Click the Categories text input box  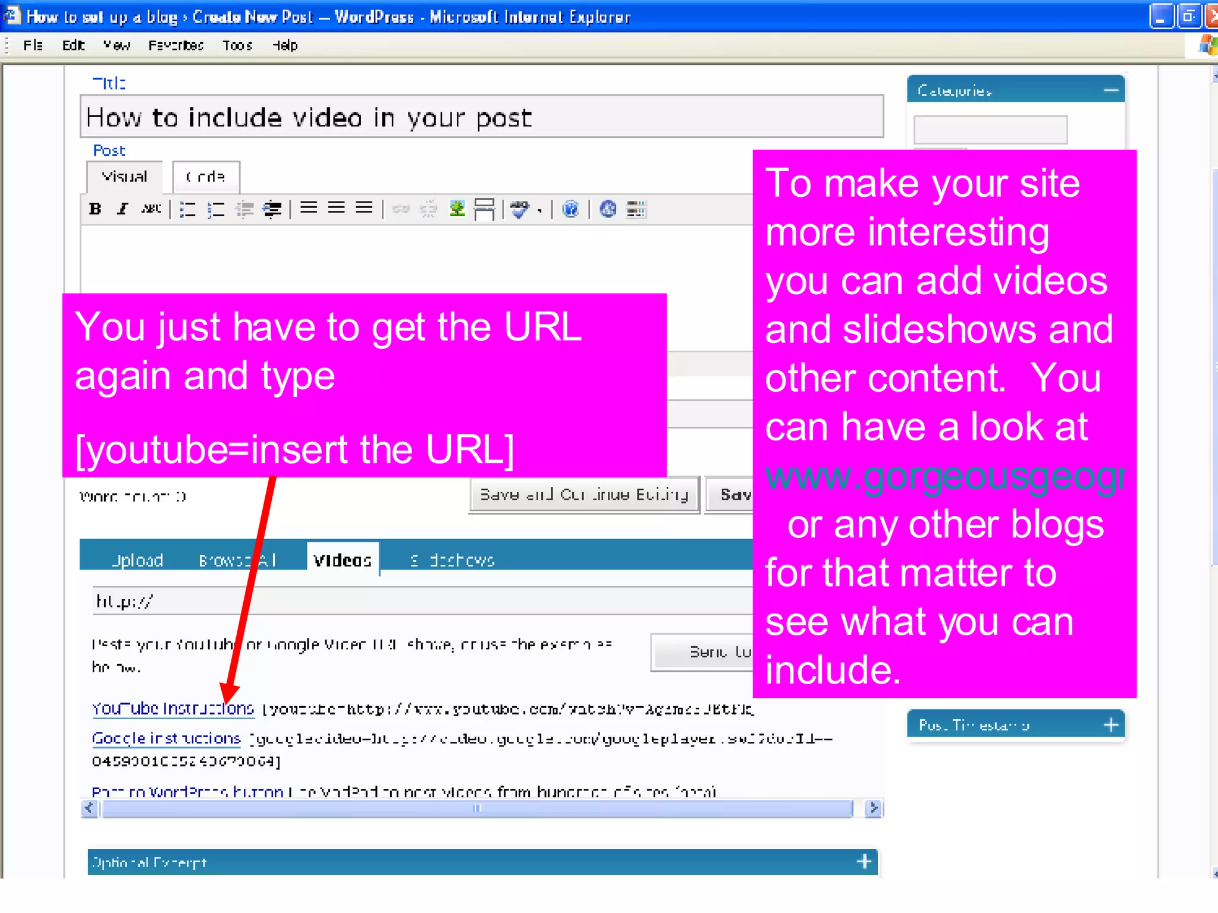pos(990,130)
